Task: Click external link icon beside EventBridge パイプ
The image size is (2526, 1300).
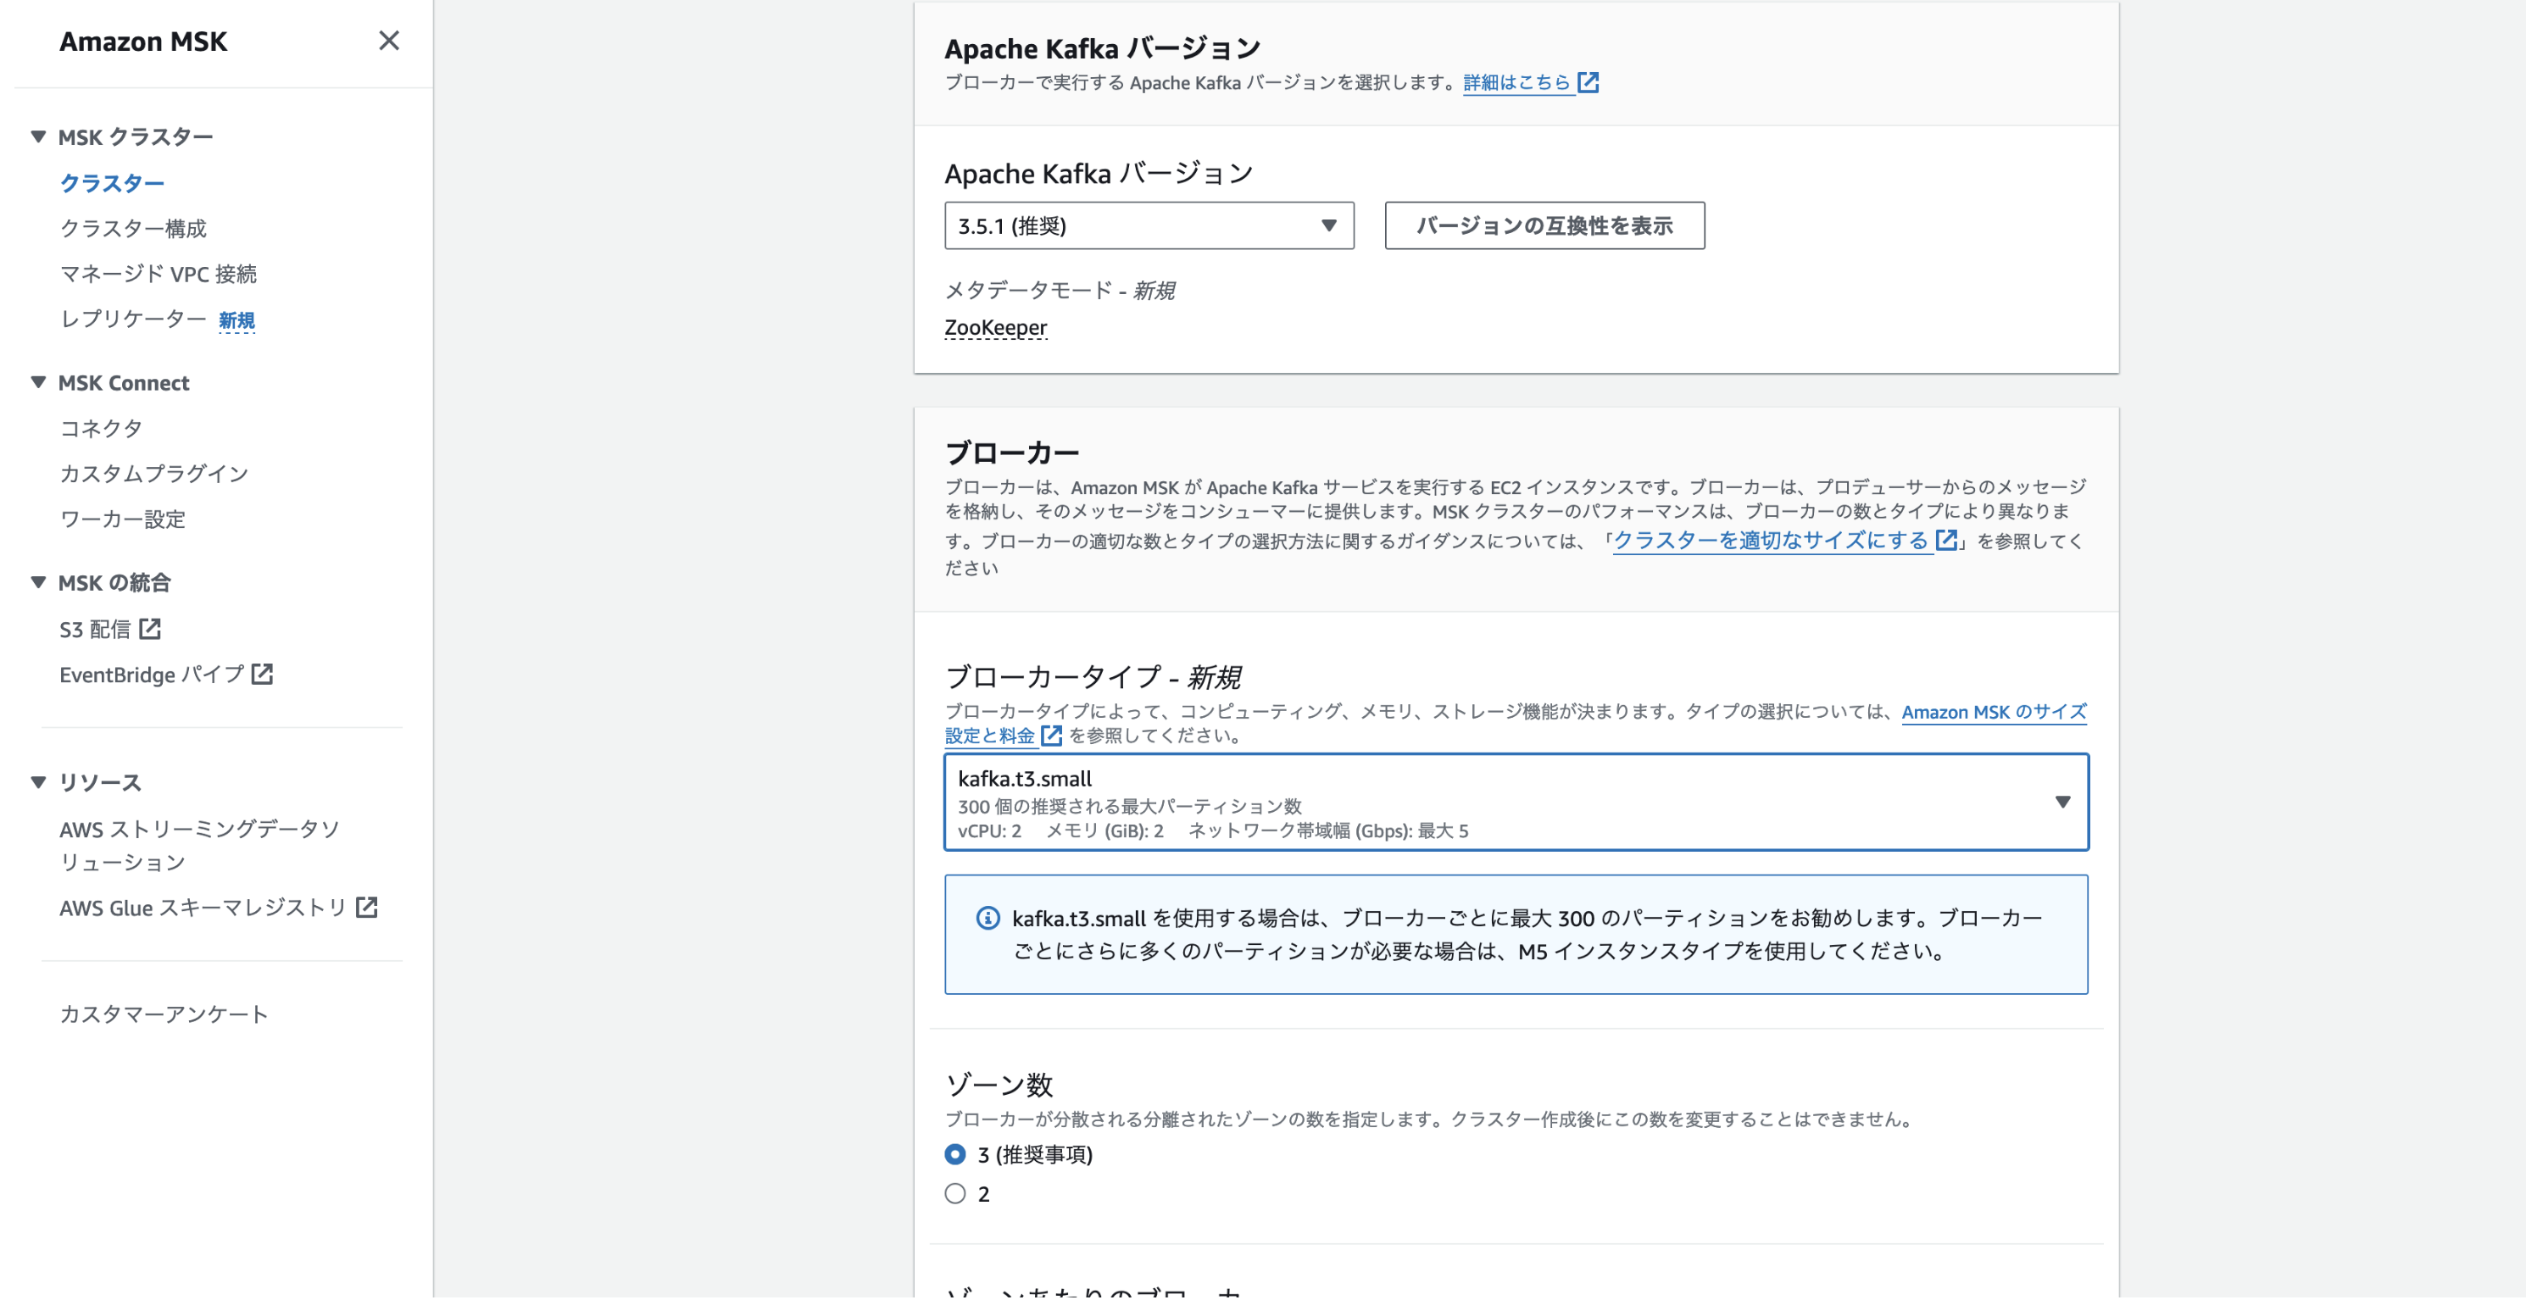Action: [262, 675]
